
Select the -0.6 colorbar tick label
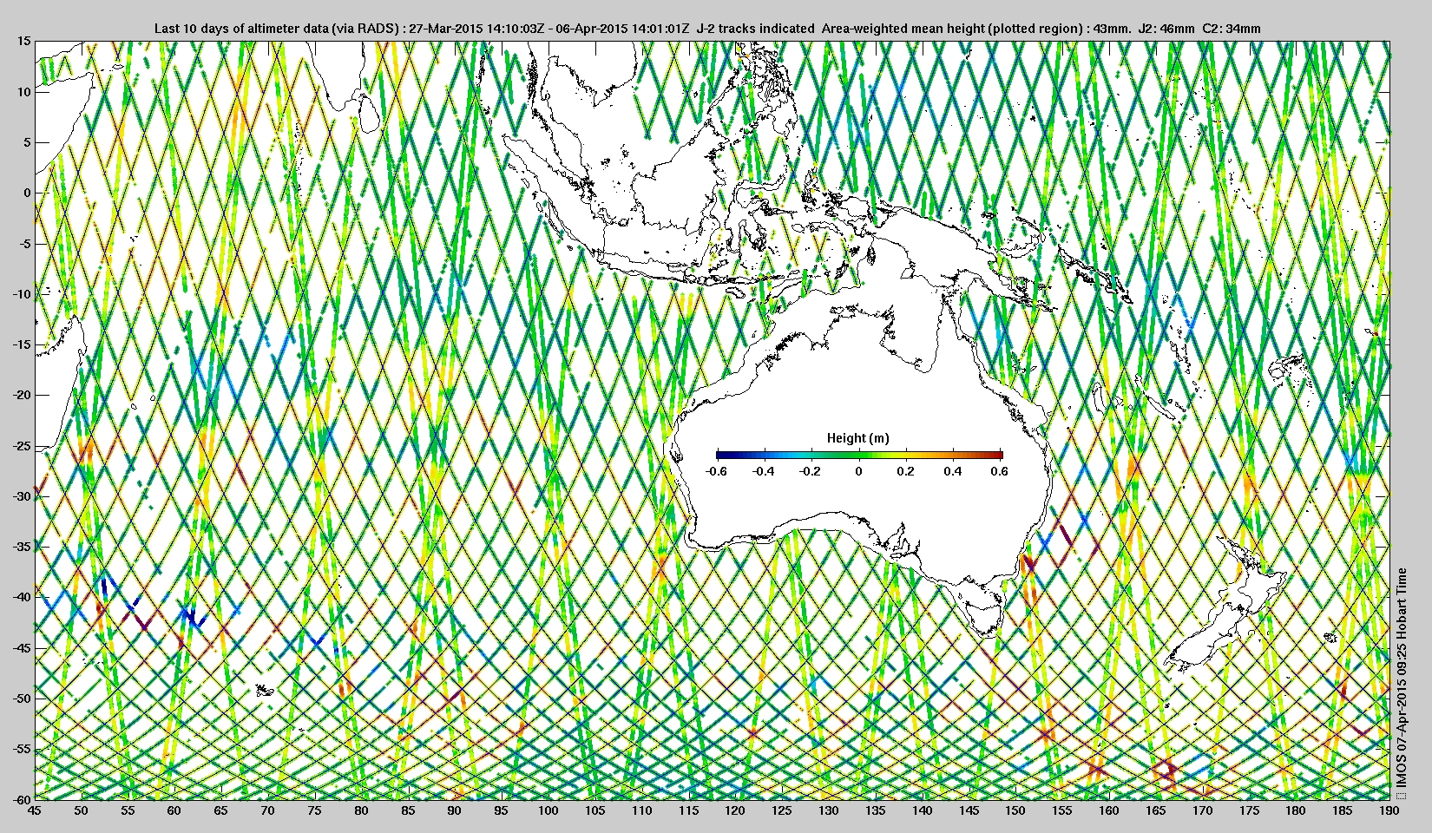pyautogui.click(x=716, y=471)
